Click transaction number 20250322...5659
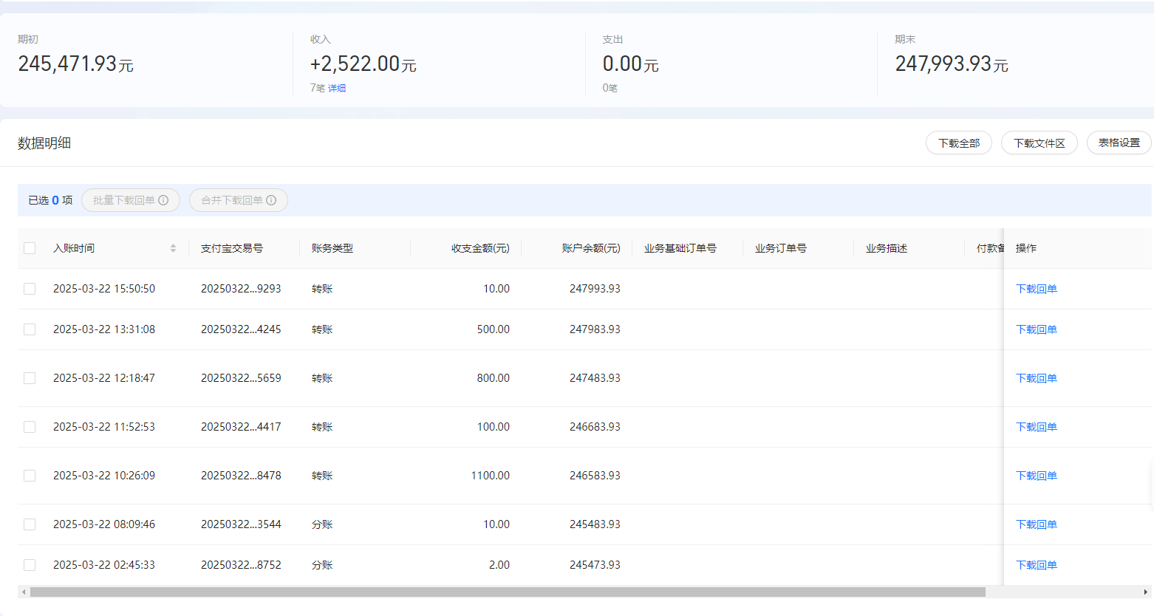 point(241,378)
